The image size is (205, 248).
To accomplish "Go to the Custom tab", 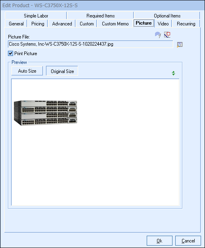I will coord(86,24).
